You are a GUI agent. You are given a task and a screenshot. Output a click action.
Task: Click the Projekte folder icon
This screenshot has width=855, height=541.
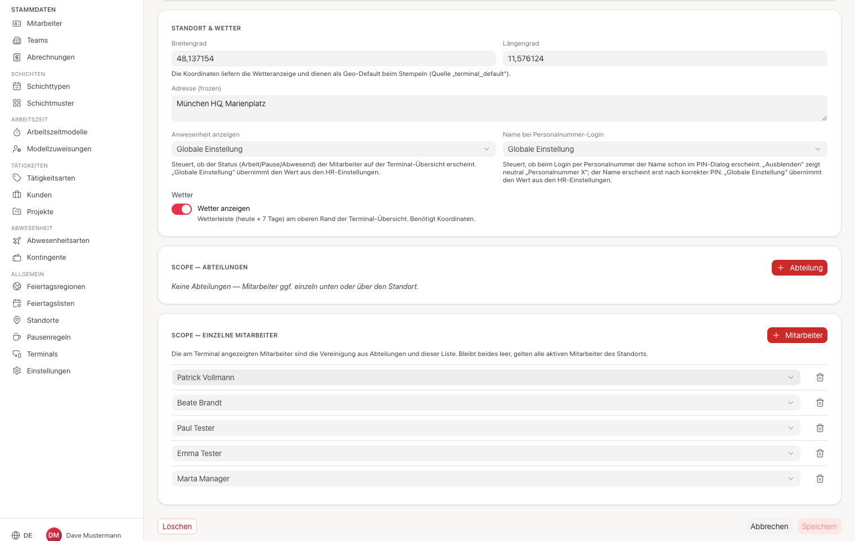point(17,212)
